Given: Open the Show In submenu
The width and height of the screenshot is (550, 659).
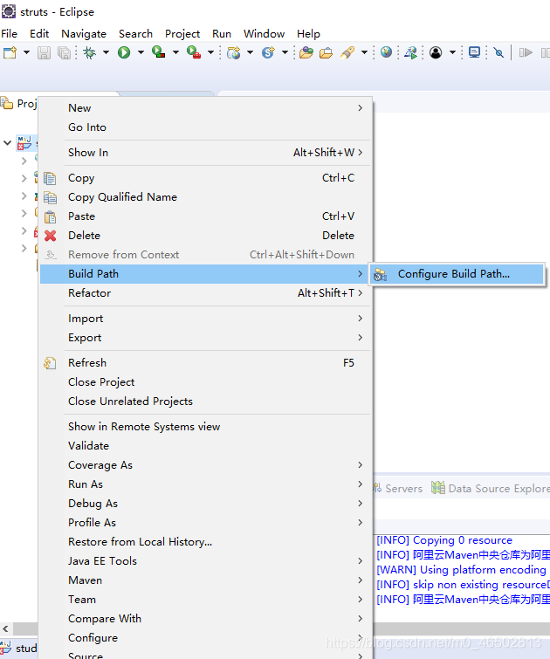Looking at the screenshot, I should (x=205, y=153).
